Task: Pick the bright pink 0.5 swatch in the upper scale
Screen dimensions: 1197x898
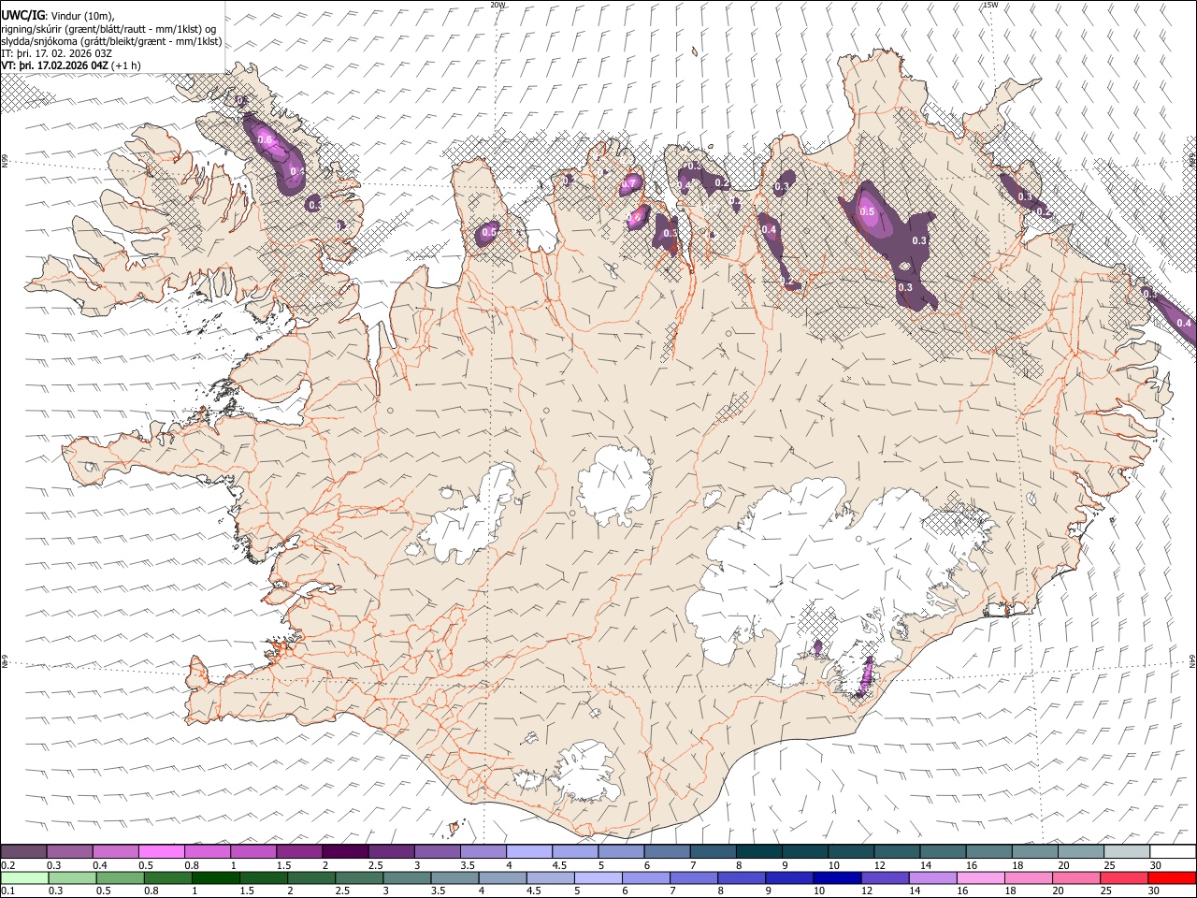Action: 161,852
